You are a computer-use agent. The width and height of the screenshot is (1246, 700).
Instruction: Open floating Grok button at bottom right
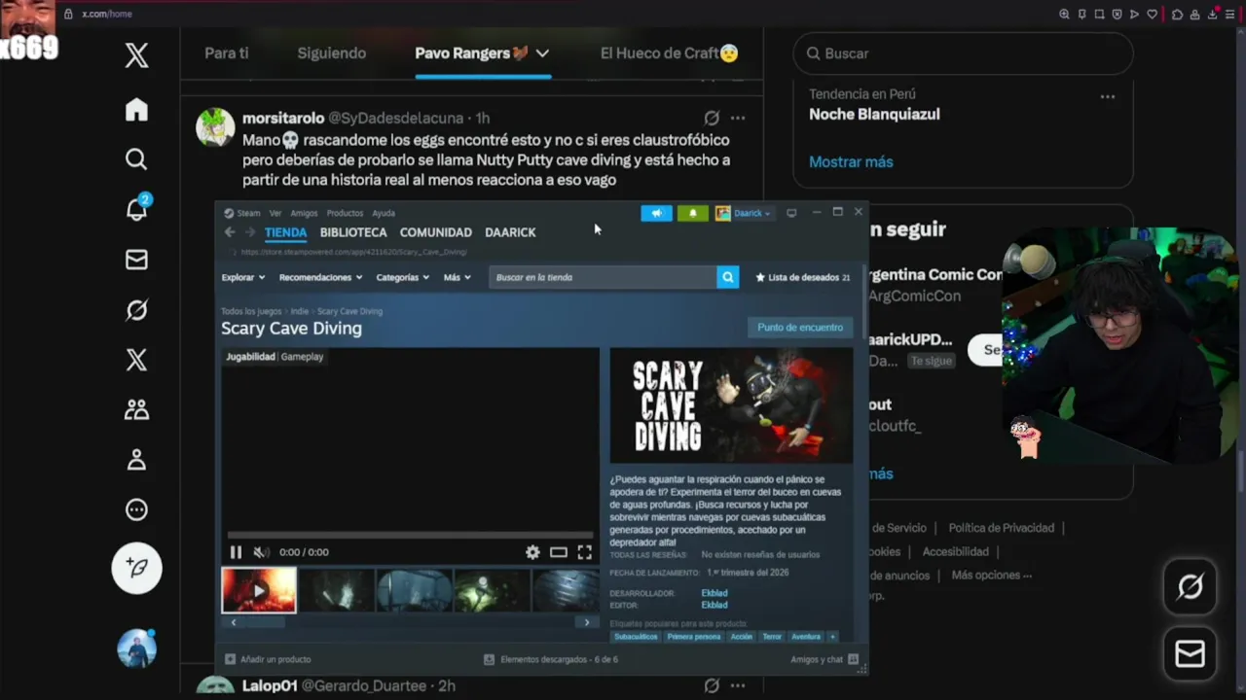(1190, 587)
